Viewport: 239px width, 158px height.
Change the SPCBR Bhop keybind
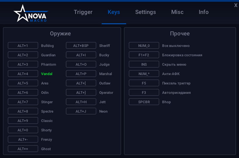[x=144, y=102]
